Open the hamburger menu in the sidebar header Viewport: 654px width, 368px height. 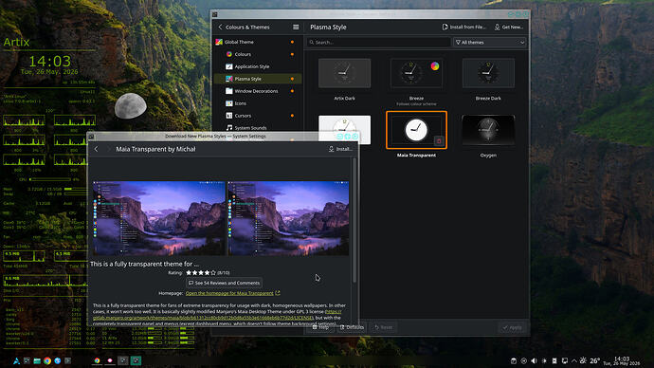296,28
